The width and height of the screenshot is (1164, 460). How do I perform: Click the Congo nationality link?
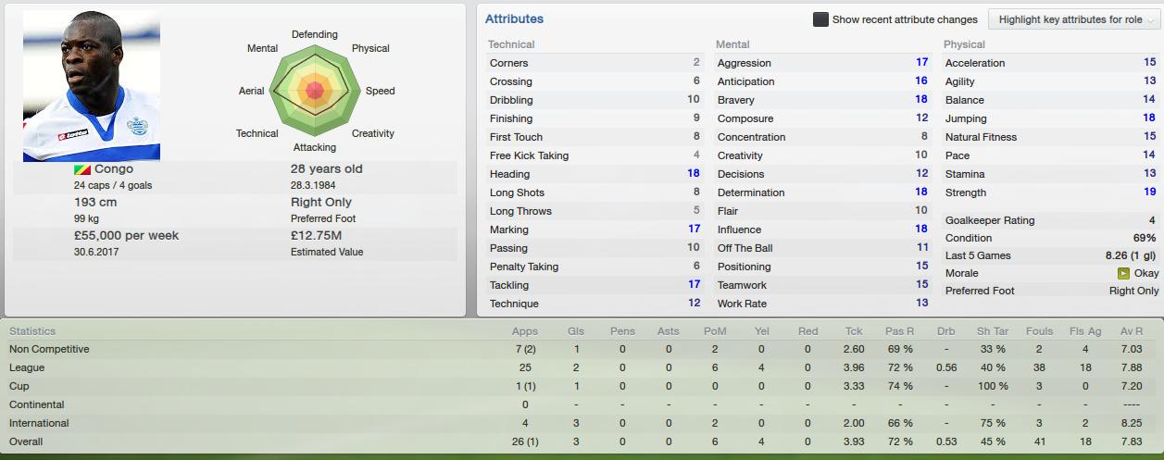pos(114,169)
